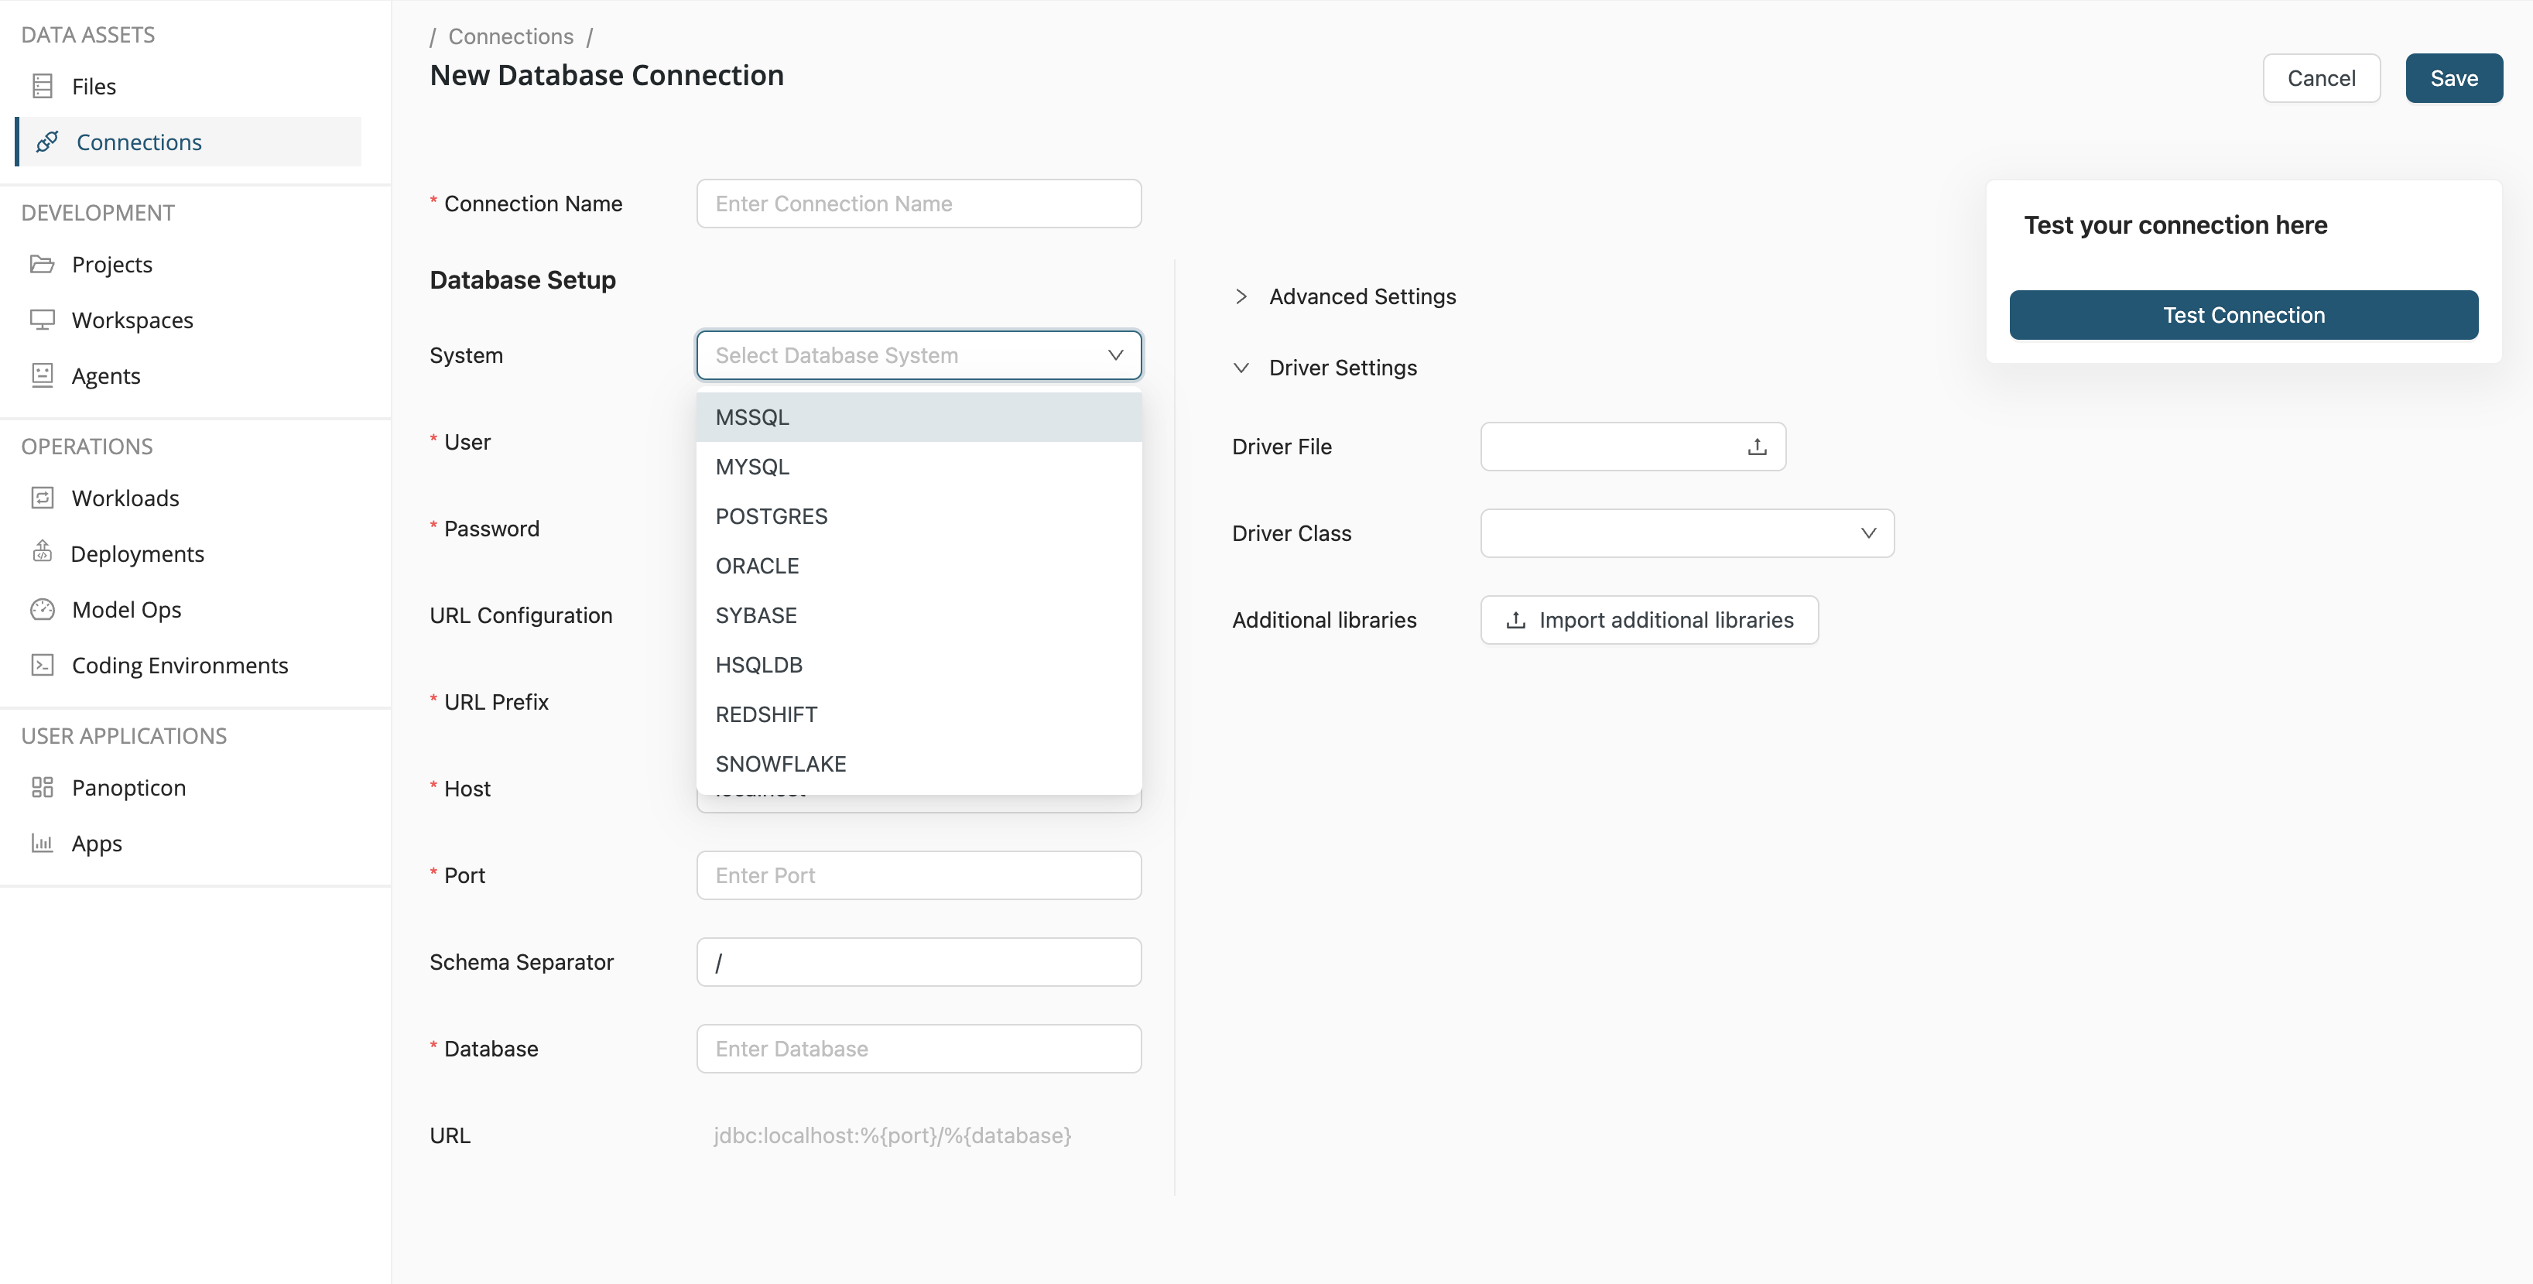Image resolution: width=2533 pixels, height=1284 pixels.
Task: Click the Agents icon in sidebar
Action: click(43, 375)
